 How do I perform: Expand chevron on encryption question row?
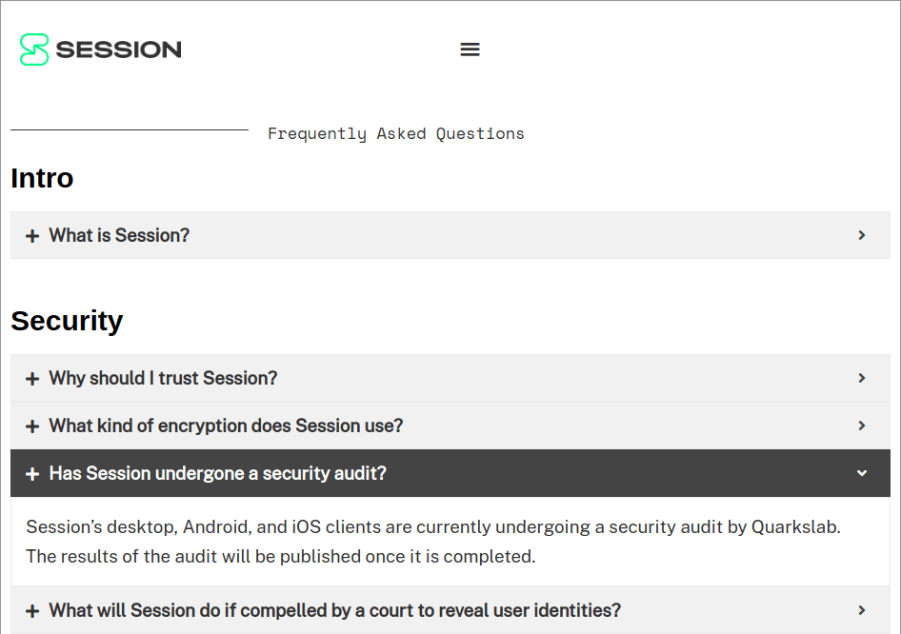tap(861, 426)
